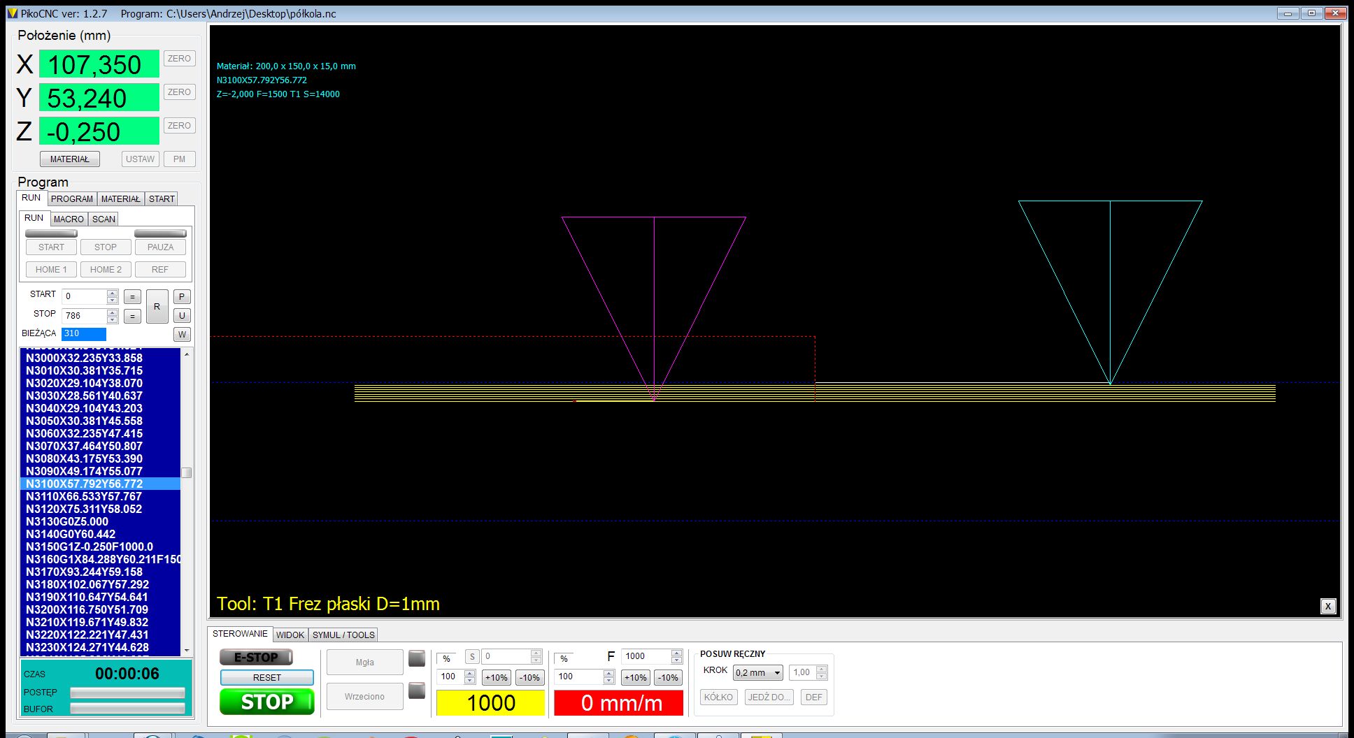Viewport: 1354px width, 738px height.
Task: Close the preview overlay with X button
Action: point(1328,607)
